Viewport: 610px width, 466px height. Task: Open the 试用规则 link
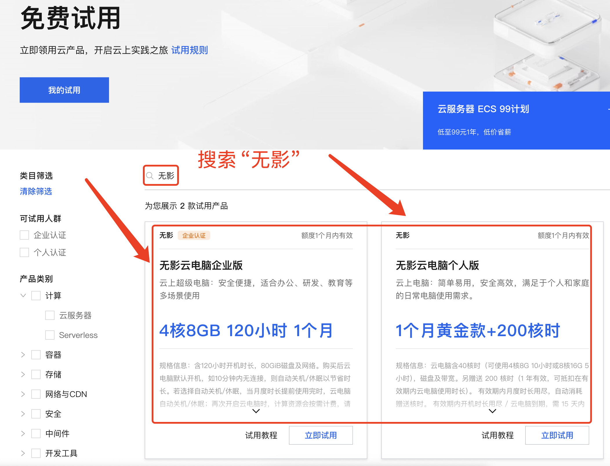pos(190,50)
